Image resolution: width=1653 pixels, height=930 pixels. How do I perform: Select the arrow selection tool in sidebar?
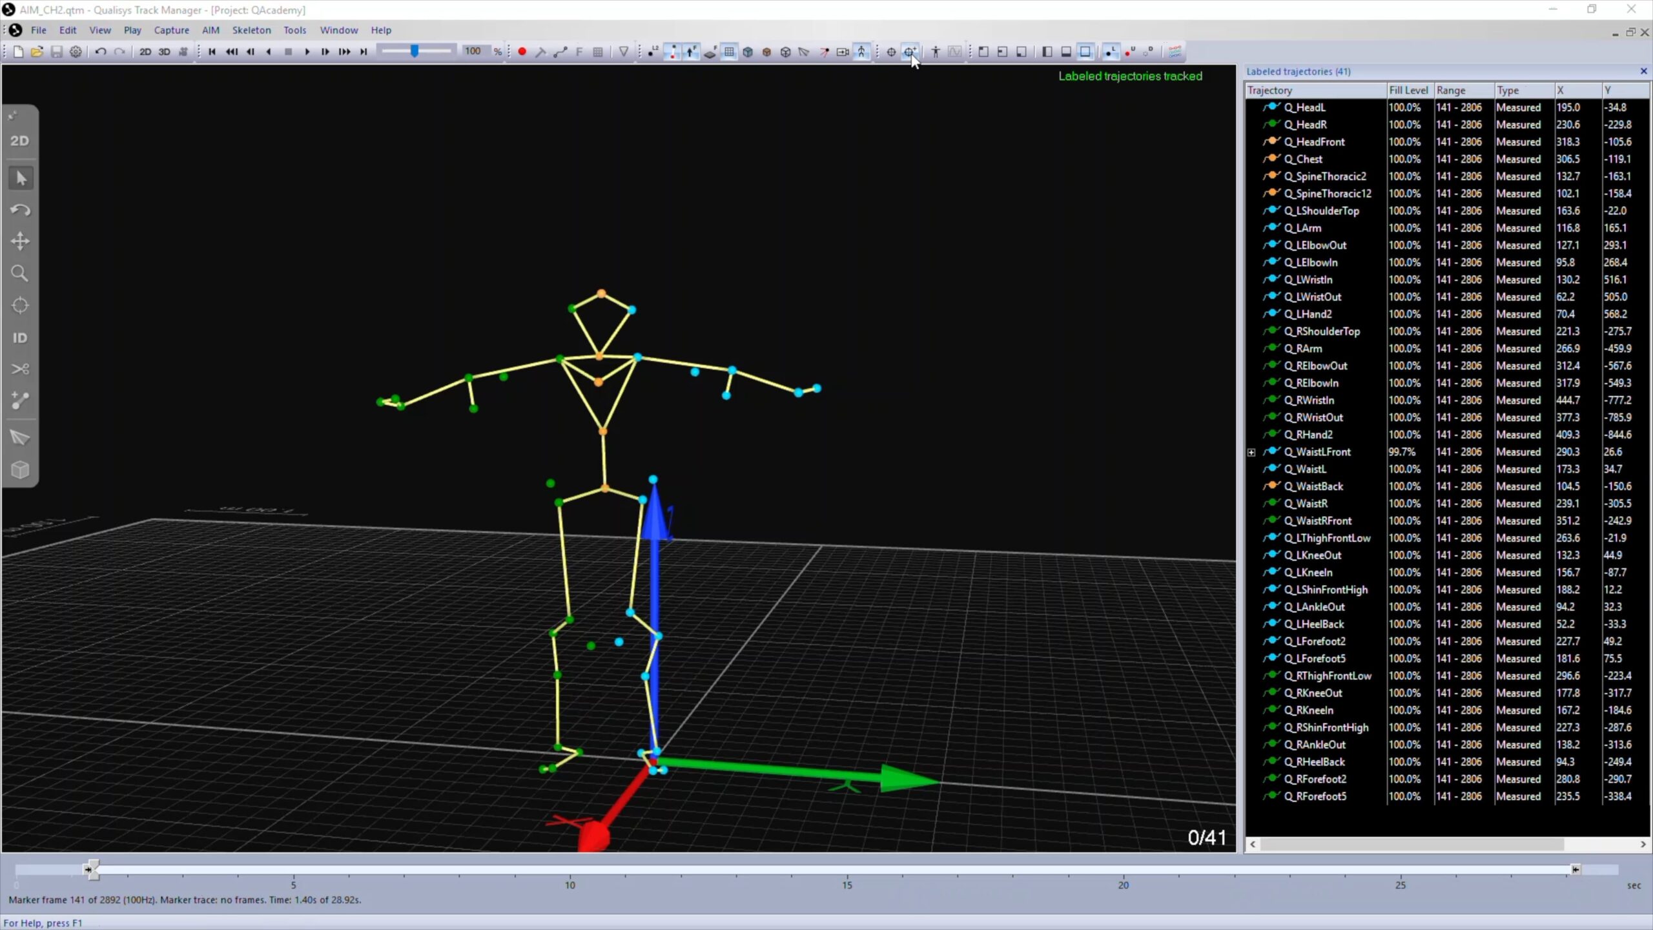pyautogui.click(x=21, y=178)
